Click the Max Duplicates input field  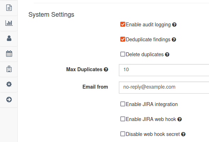[x=164, y=70]
